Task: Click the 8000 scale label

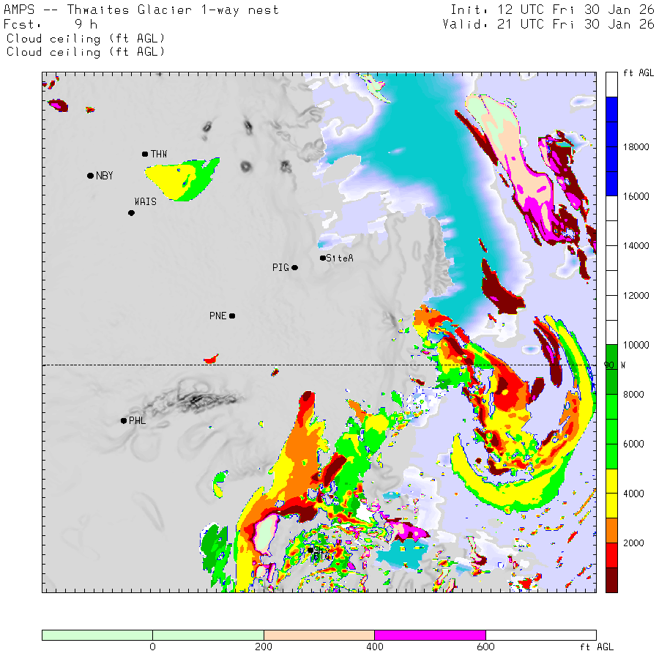Action: [x=633, y=395]
